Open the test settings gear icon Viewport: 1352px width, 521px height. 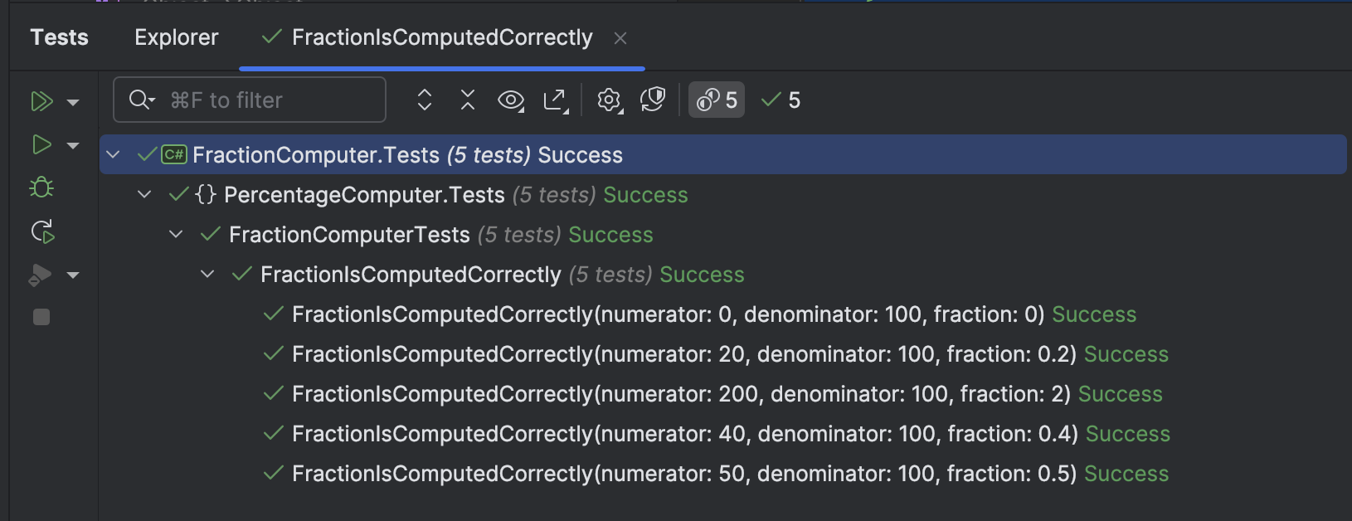[609, 100]
